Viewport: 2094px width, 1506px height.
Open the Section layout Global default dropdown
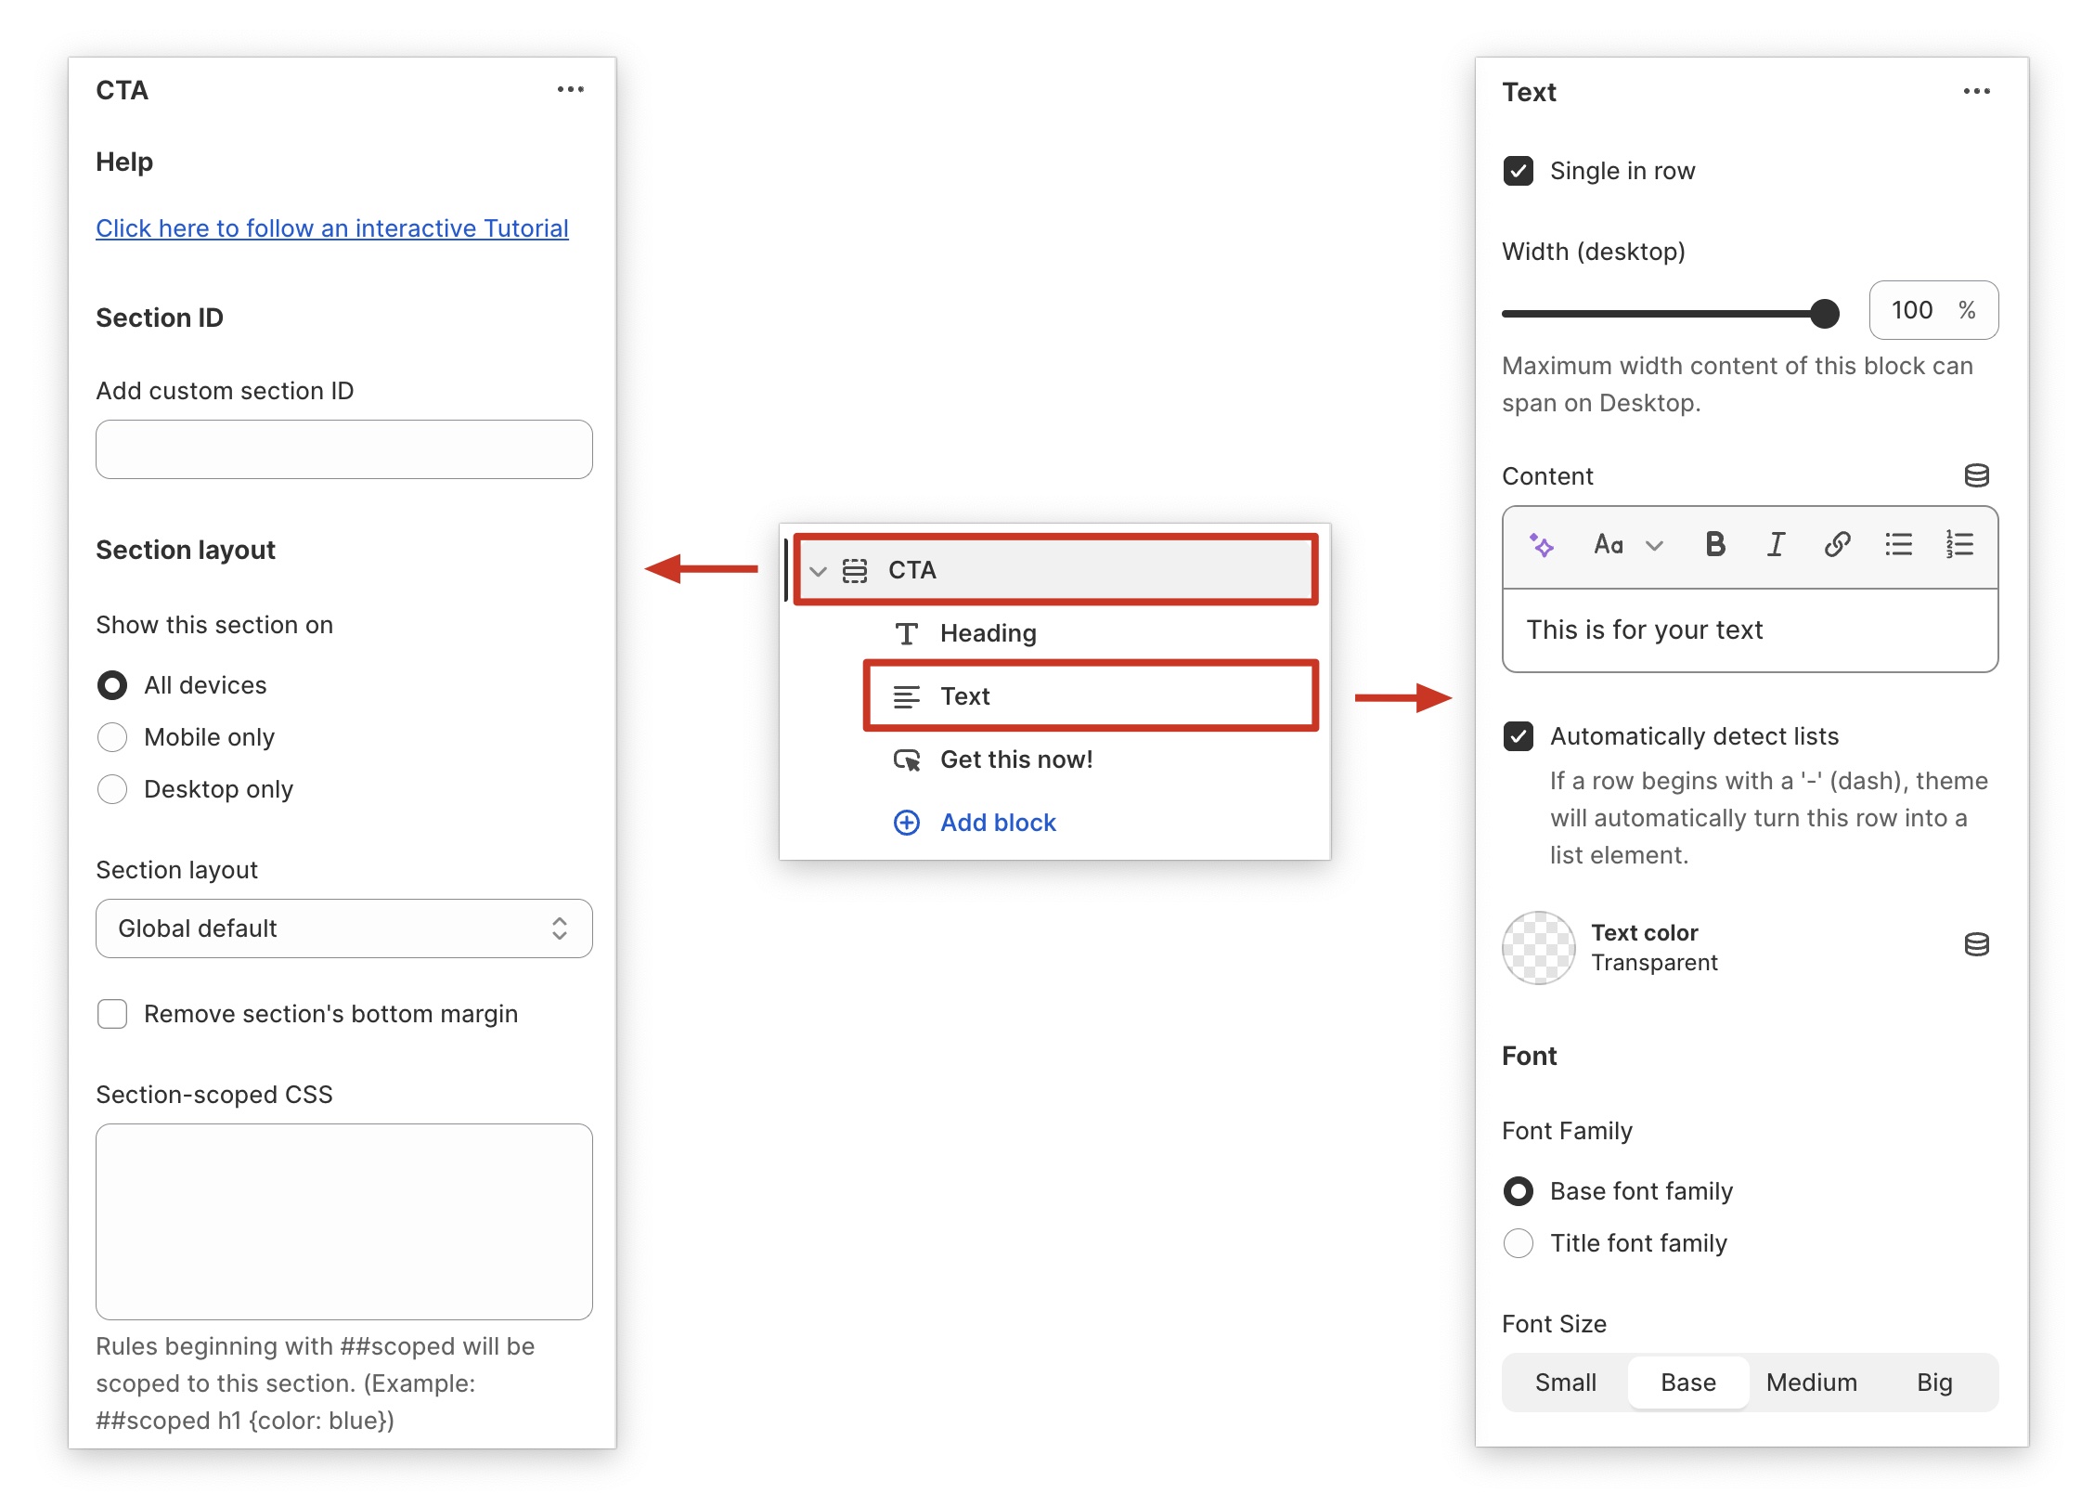click(343, 928)
